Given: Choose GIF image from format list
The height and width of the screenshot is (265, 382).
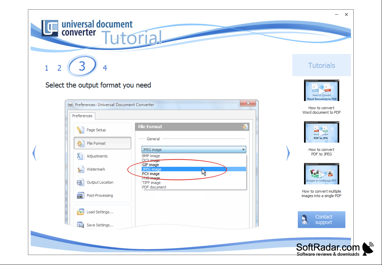Looking at the screenshot, I should (194, 165).
